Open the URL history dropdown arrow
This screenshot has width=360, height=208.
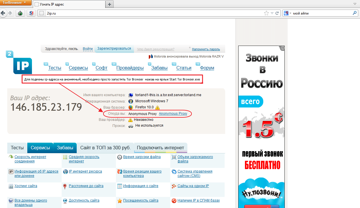272,13
